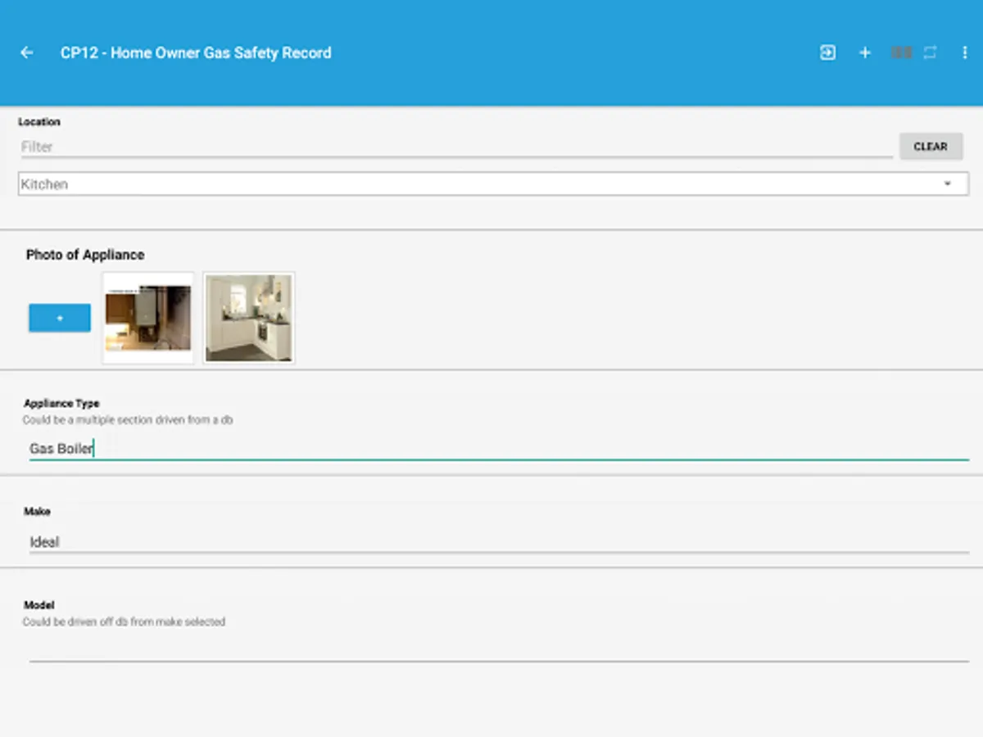Click the hint 'Could be a multiple section driven from a db'

129,420
